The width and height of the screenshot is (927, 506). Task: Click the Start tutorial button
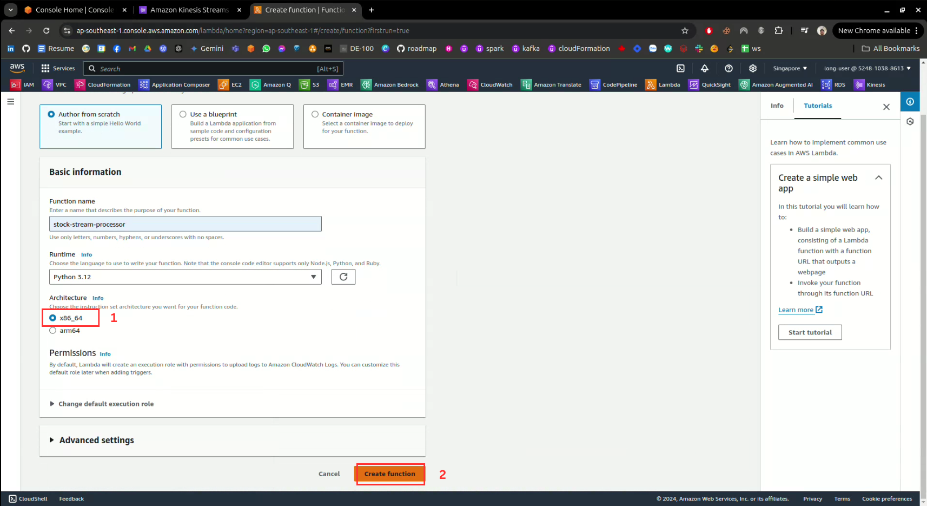[810, 332]
